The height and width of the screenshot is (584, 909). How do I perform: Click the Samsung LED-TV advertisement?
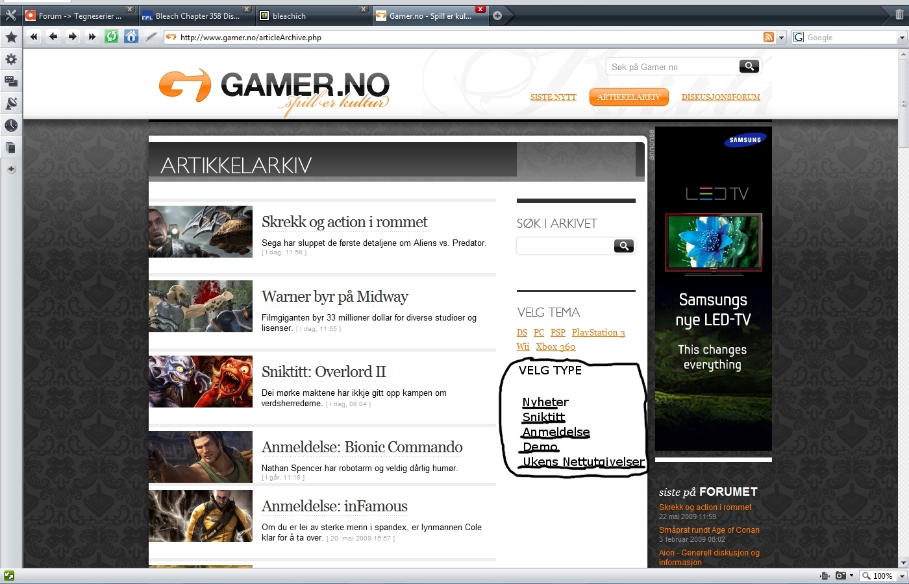tap(714, 289)
